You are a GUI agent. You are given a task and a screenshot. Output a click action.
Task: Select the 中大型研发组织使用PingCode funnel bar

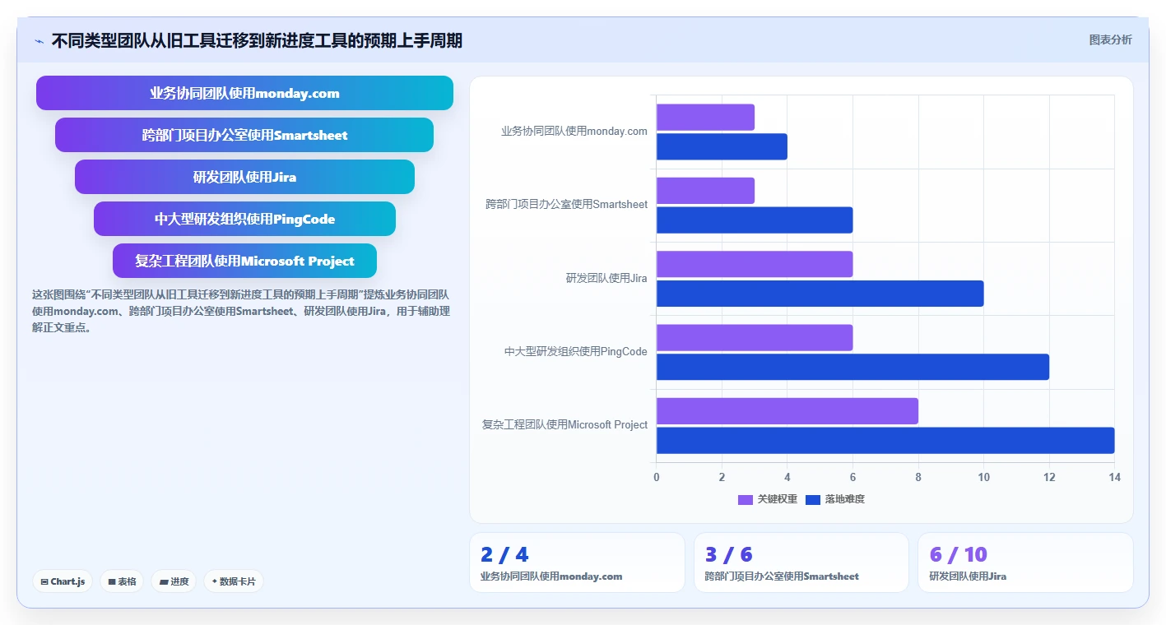[x=244, y=219]
